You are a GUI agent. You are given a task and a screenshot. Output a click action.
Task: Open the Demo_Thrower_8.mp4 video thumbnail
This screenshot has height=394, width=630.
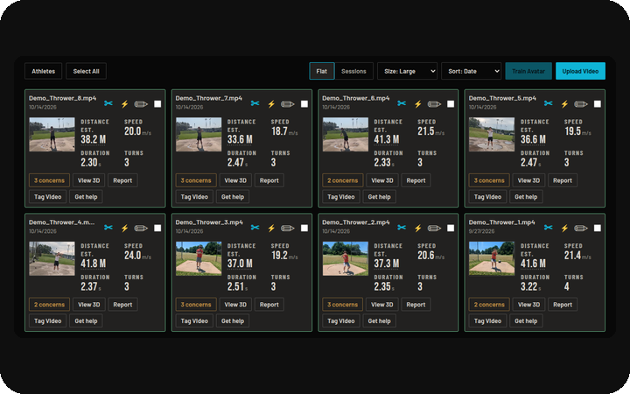coord(52,134)
